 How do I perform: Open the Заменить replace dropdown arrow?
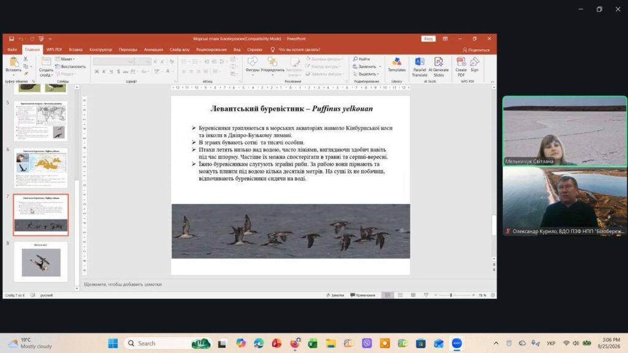click(x=380, y=66)
